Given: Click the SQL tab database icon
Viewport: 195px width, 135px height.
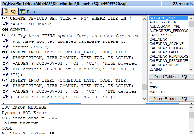Looking at the screenshot, I should tap(6, 11).
